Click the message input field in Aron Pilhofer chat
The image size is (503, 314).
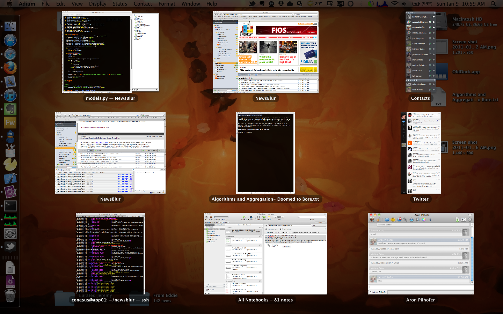pyautogui.click(x=421, y=288)
